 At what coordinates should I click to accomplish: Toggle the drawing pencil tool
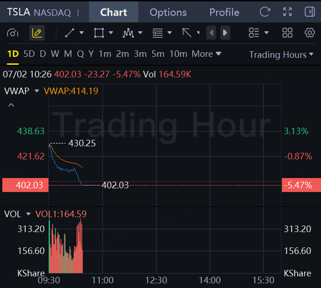click(37, 33)
